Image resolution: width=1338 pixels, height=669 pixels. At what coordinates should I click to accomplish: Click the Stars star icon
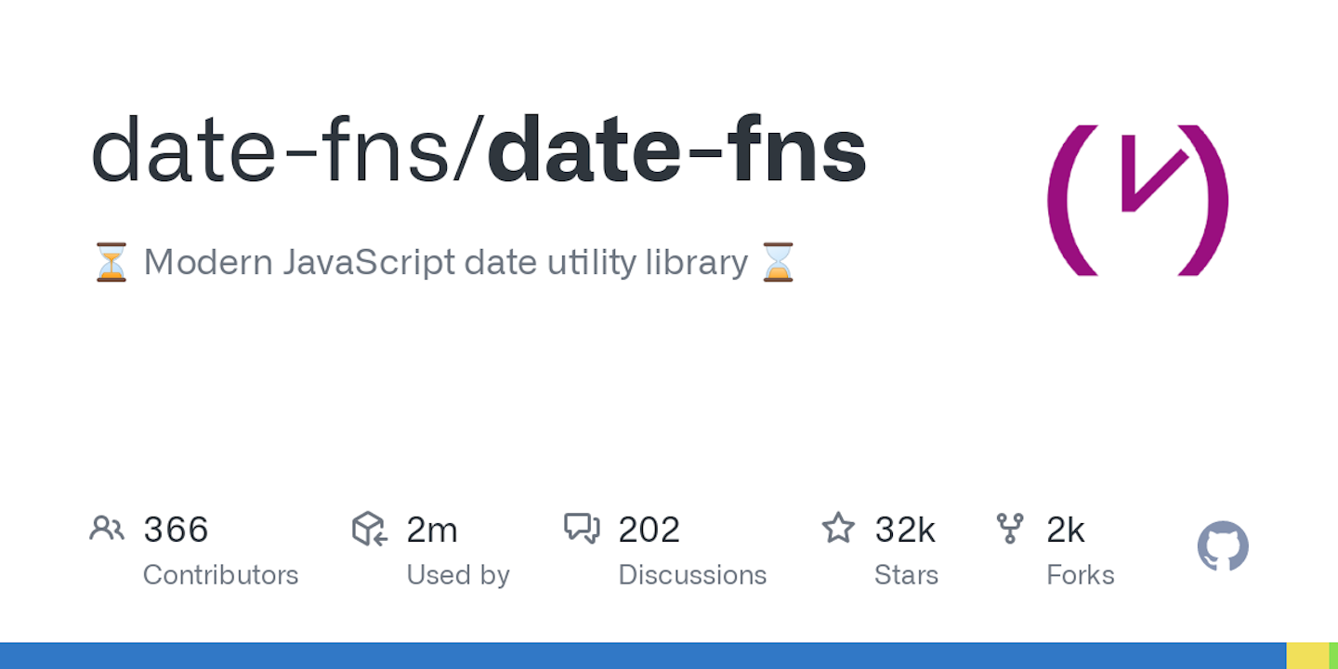click(x=838, y=528)
